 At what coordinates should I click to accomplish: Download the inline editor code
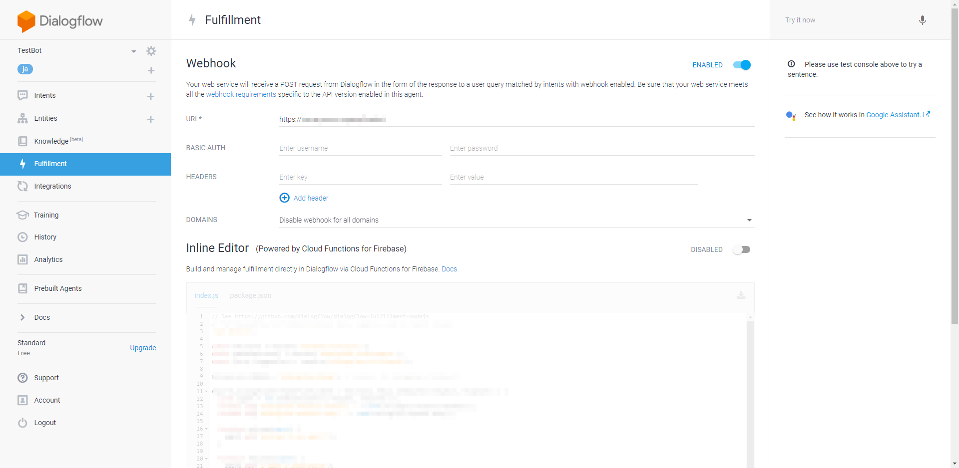tap(741, 295)
